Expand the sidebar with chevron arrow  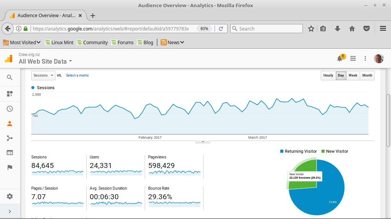(10, 211)
